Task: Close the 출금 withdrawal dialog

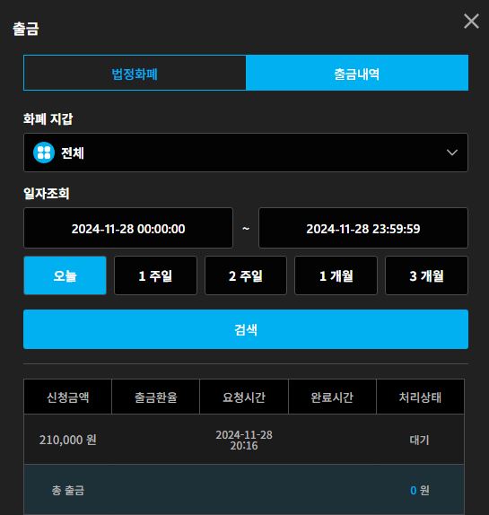Action: coord(471,22)
